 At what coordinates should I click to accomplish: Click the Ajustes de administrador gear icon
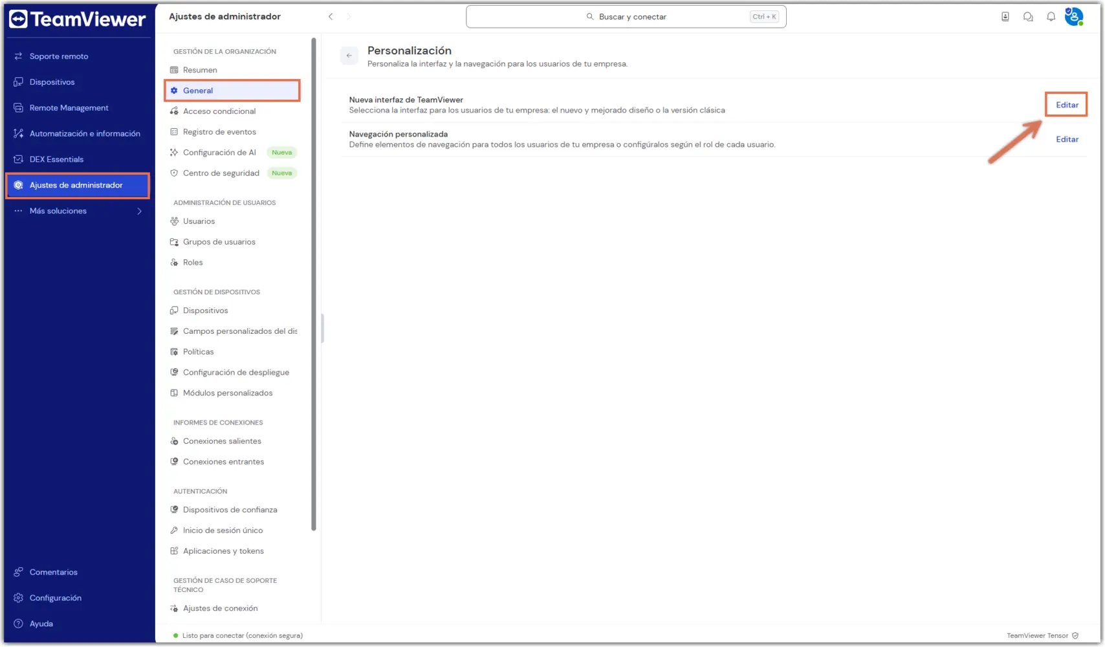coord(18,185)
